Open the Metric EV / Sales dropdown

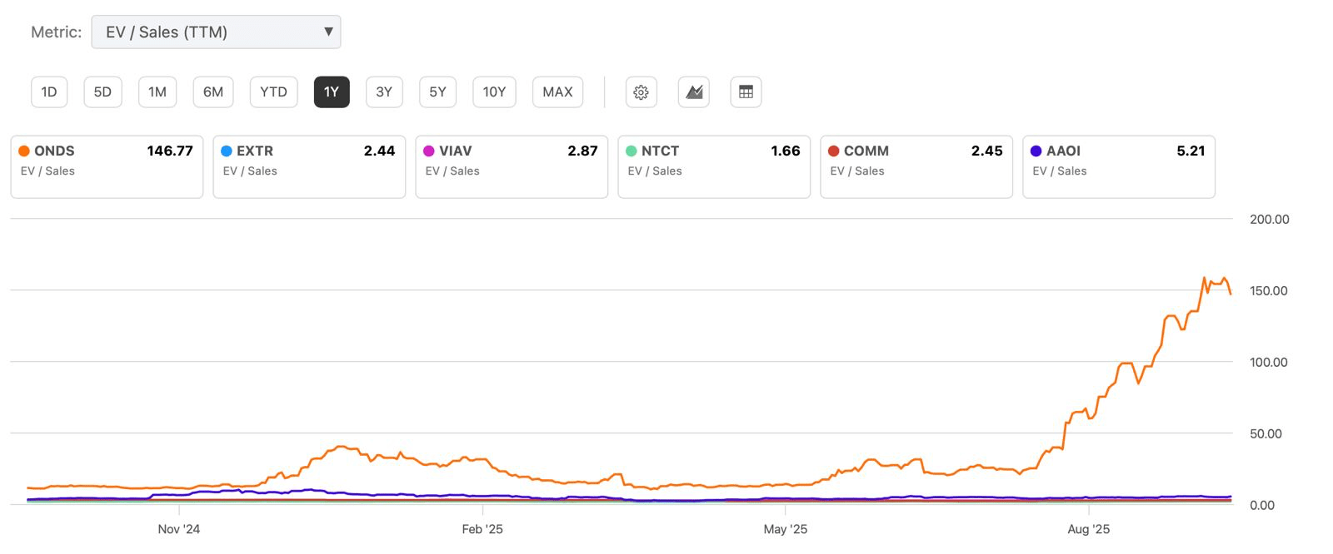(x=216, y=32)
